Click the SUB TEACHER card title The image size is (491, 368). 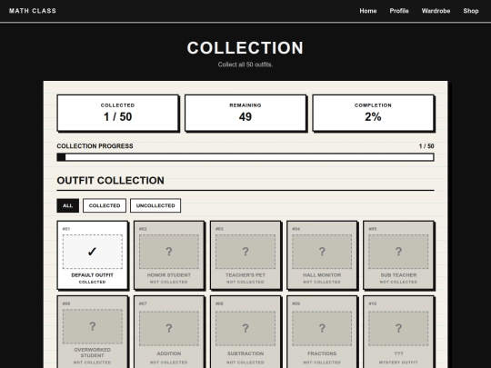click(x=398, y=275)
